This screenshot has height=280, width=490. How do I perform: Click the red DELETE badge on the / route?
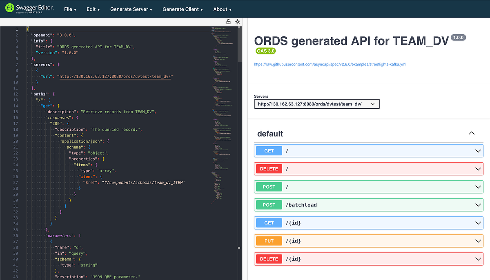point(268,168)
